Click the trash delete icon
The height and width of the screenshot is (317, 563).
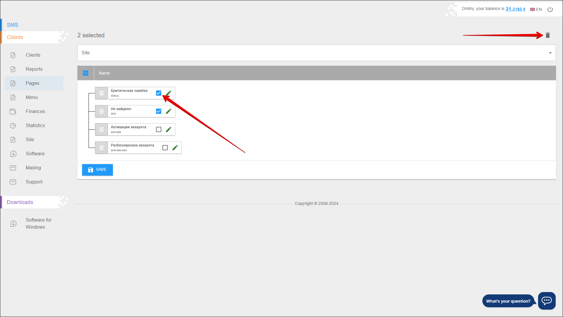tap(547, 35)
